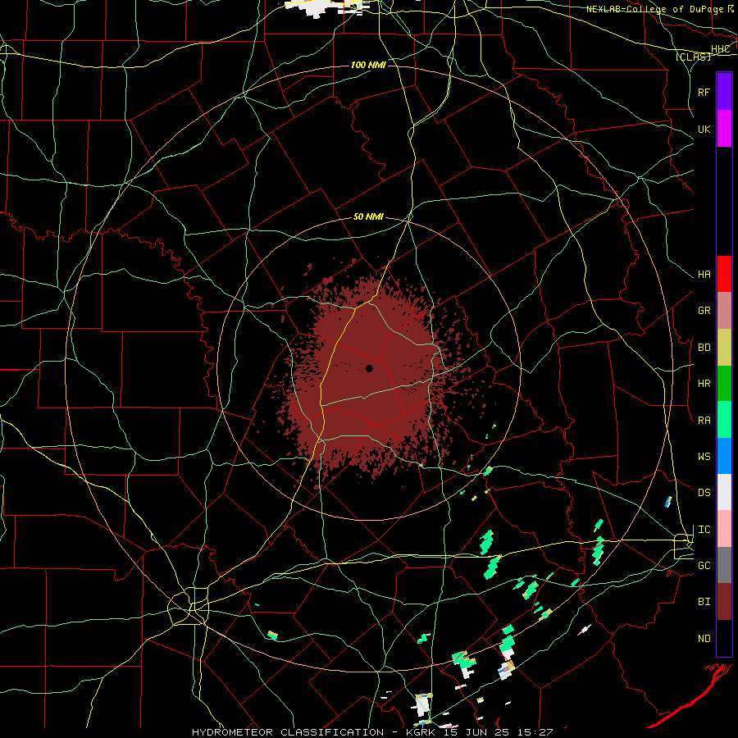Image resolution: width=738 pixels, height=738 pixels.
Task: Click the black radar site dot at center
Action: point(370,368)
